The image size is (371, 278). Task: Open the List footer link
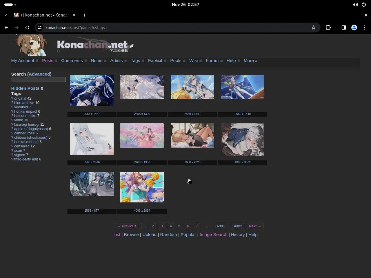tap(117, 235)
